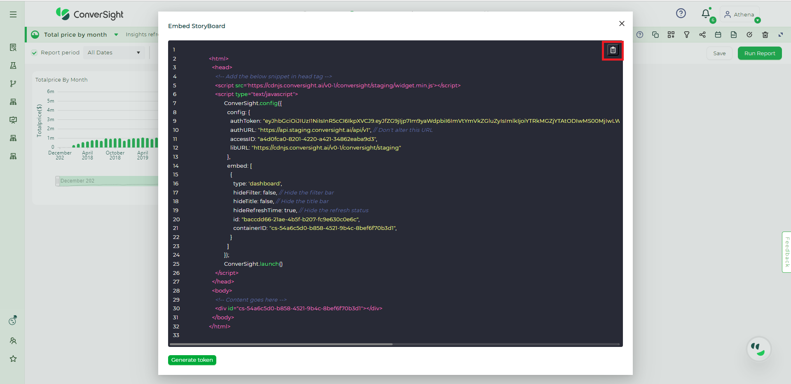The image size is (791, 384).
Task: Close the Embed StoryBoard dialog
Action: [622, 23]
